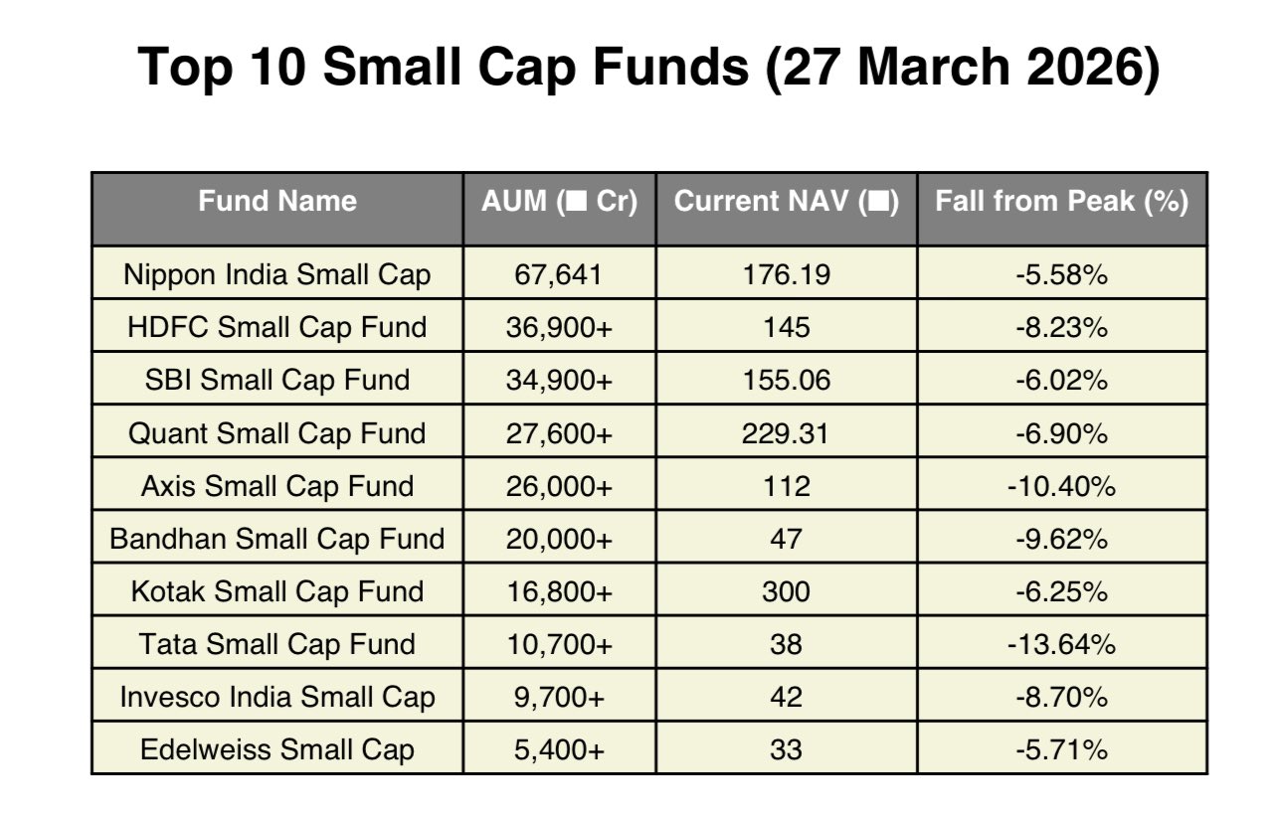Image resolution: width=1283 pixels, height=818 pixels.
Task: Select the -13.64% fall from peak cell
Action: point(1061,644)
